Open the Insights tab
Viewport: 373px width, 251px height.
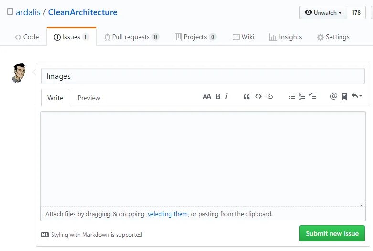click(x=286, y=37)
